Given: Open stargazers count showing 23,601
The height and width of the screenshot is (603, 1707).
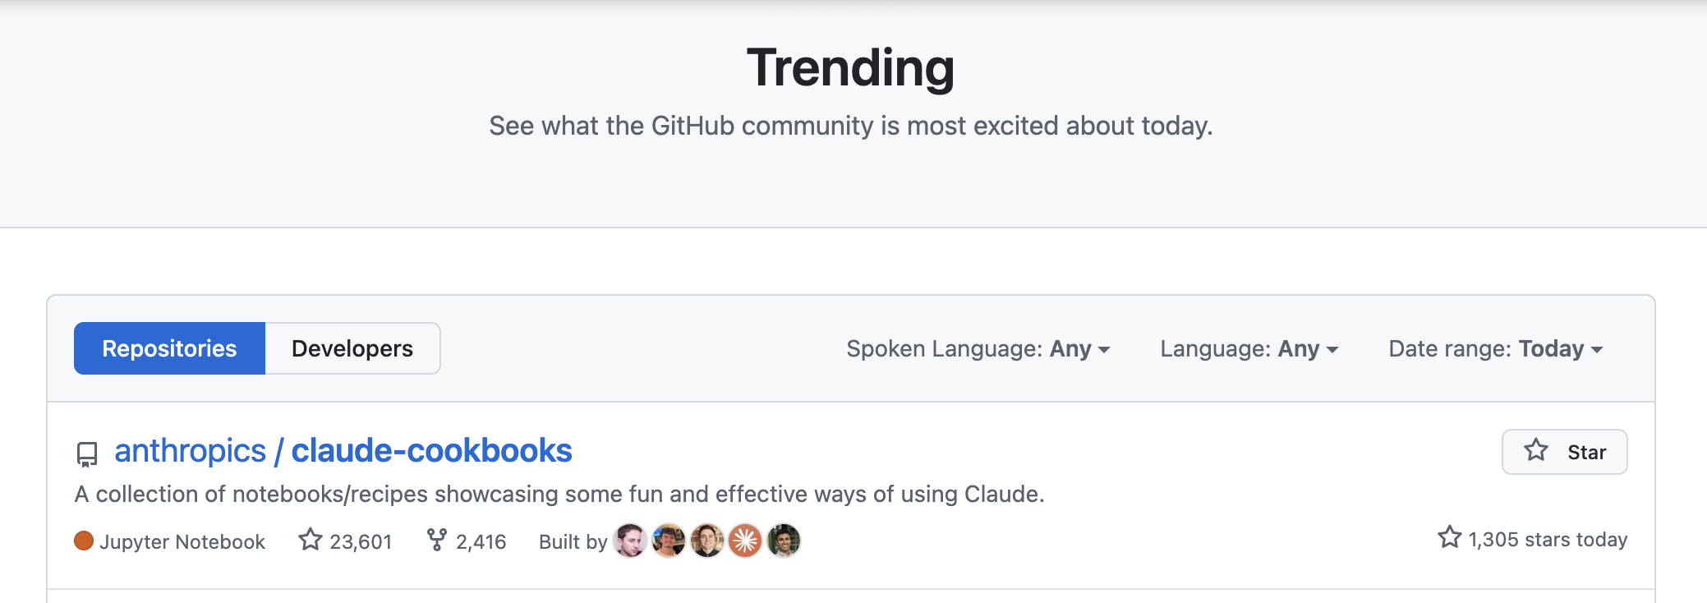Looking at the screenshot, I should click(x=345, y=541).
